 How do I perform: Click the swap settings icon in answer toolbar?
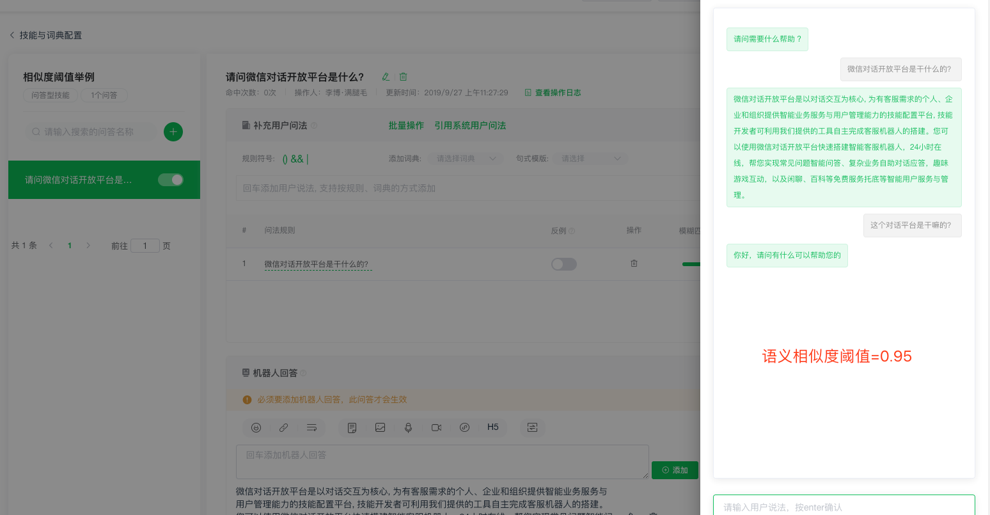point(532,427)
